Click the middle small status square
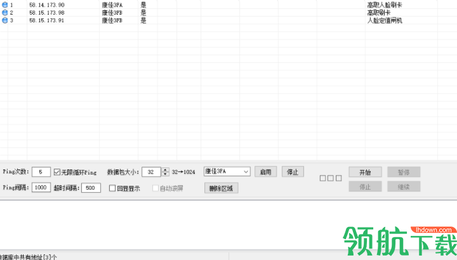The height and width of the screenshot is (260, 457). click(331, 178)
